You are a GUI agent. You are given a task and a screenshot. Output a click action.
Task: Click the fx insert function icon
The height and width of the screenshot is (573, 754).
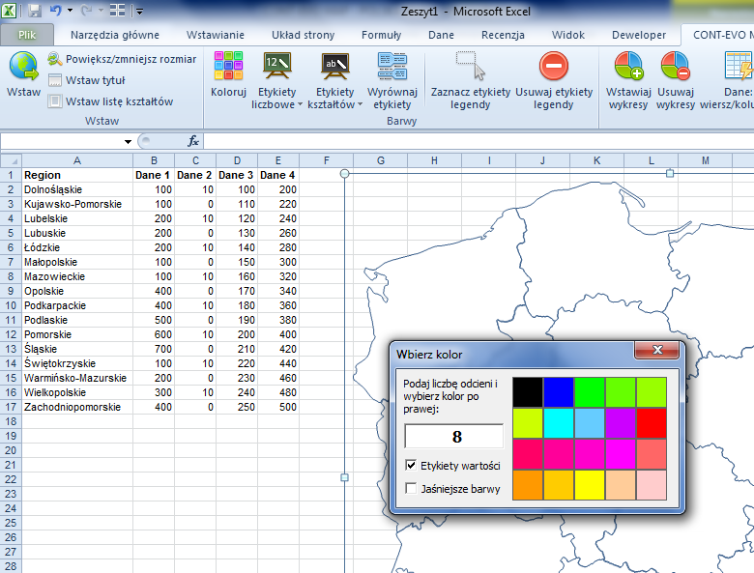[193, 141]
